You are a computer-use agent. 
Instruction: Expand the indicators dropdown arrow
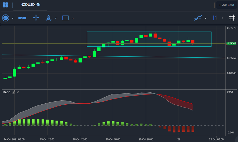(205, 18)
